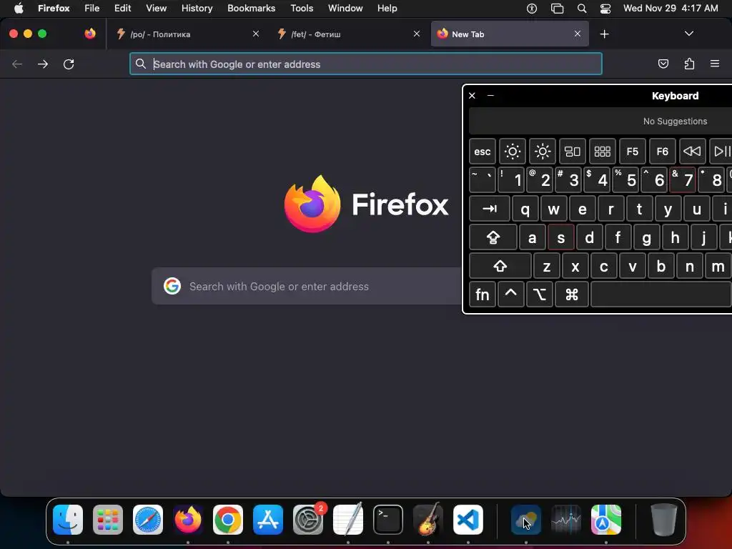Screen dimensions: 732x549
Task: Click the Accessibility shortcuts menu bar icon
Action: pyautogui.click(x=532, y=9)
